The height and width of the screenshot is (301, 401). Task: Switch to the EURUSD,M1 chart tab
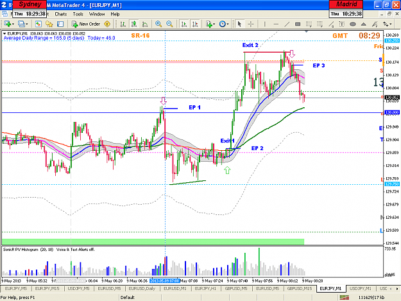[x=175, y=288]
